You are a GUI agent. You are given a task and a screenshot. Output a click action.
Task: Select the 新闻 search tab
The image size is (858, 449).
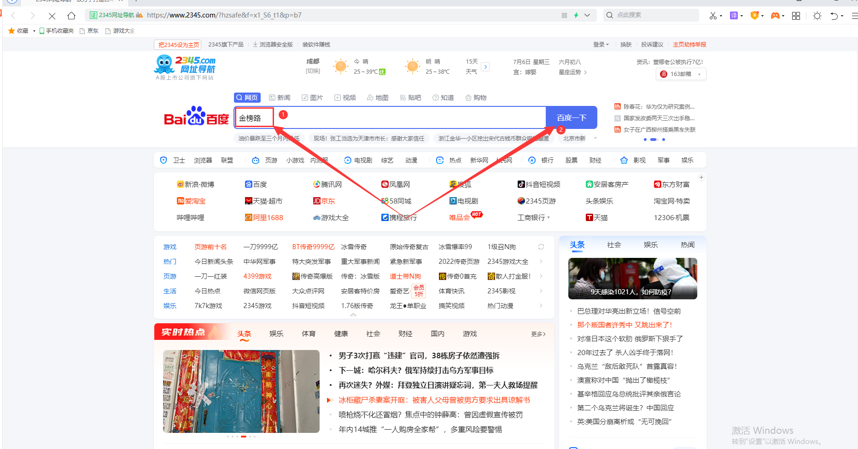pyautogui.click(x=280, y=98)
